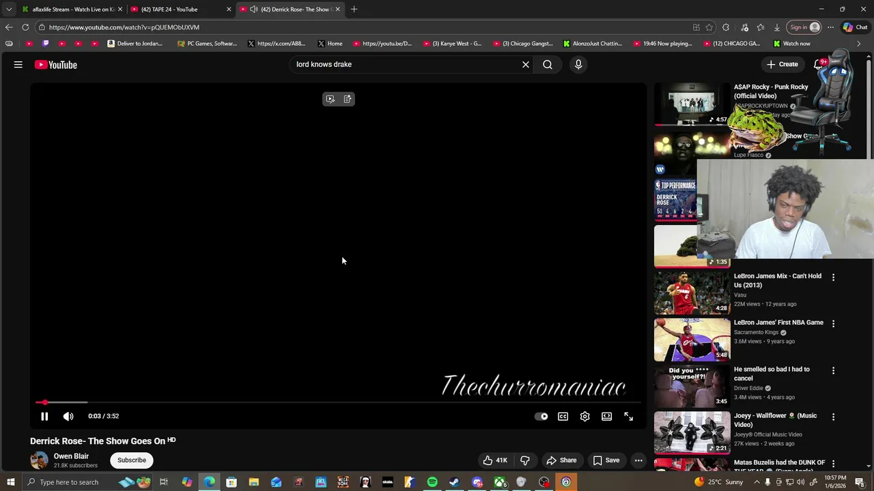The width and height of the screenshot is (874, 491).
Task: Open the tab actions dropdown
Action: point(8,9)
